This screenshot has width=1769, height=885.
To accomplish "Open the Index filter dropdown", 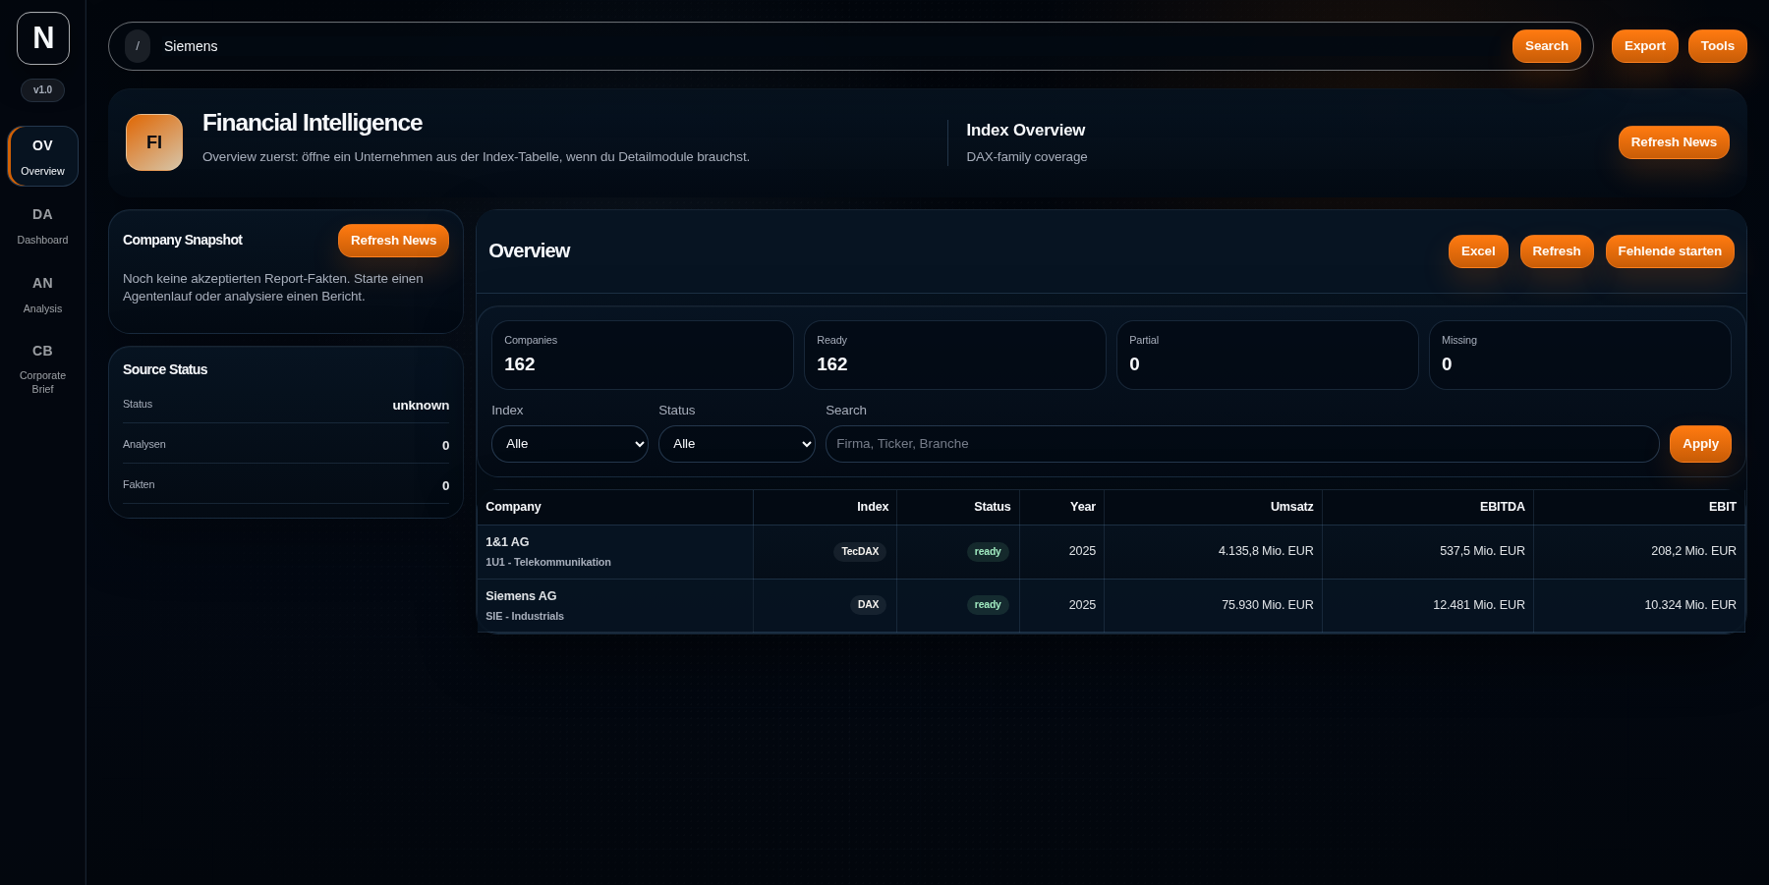I will [x=570, y=444].
